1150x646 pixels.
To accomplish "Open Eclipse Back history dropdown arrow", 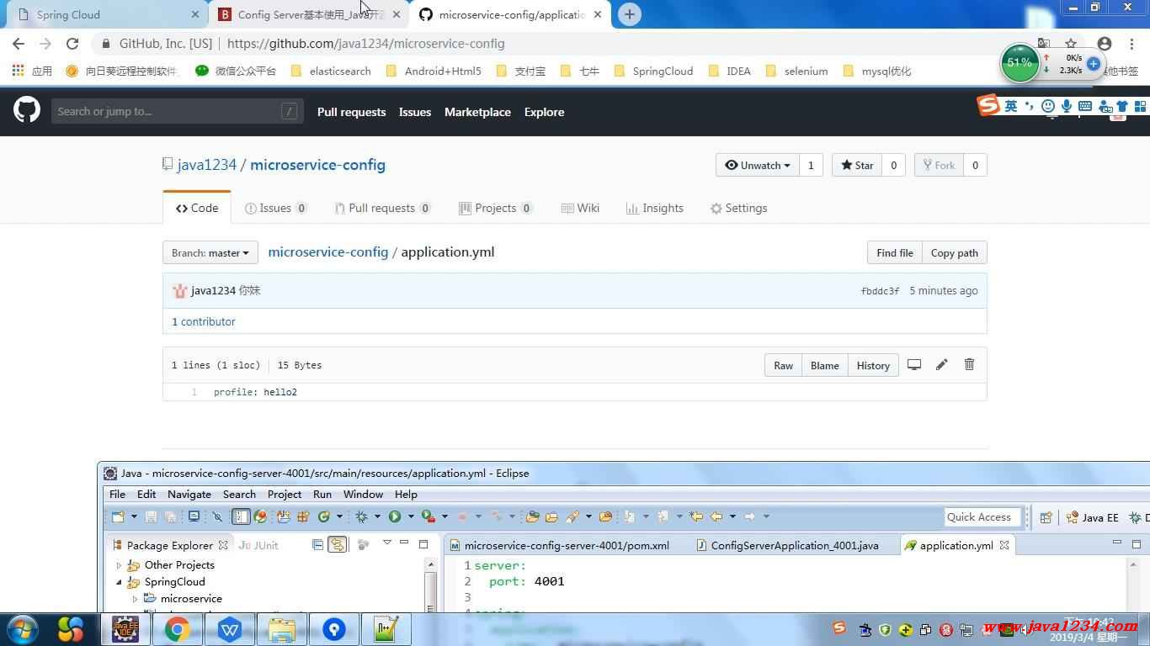I will coord(732,516).
